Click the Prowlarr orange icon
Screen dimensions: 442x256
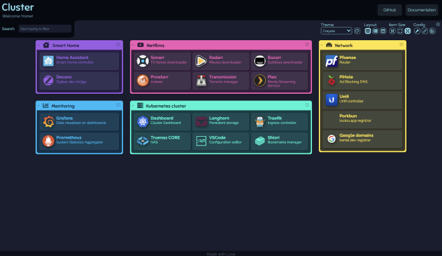143,80
